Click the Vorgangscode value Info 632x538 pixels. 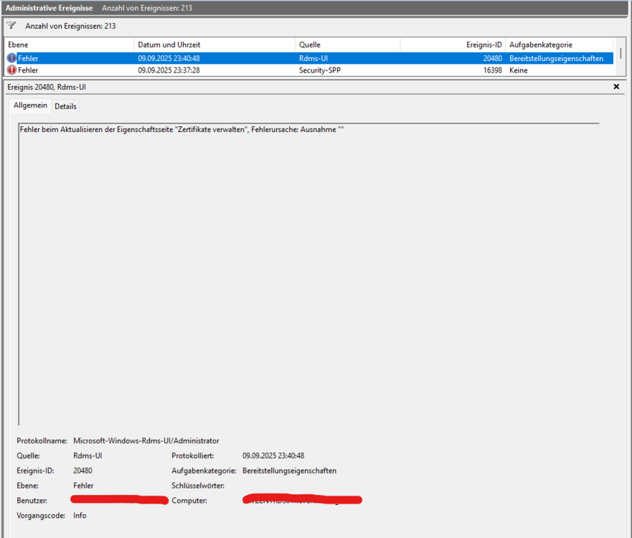click(x=80, y=515)
